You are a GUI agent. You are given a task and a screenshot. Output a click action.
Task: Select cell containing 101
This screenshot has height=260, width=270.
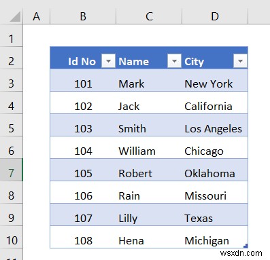click(x=83, y=80)
